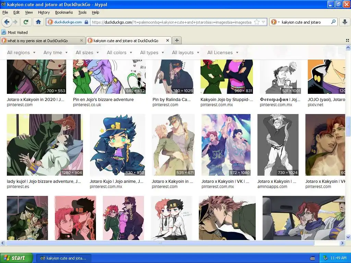Open the car-scene thumbnail in the bottom row
This screenshot has height=263, width=351.
pos(304,218)
